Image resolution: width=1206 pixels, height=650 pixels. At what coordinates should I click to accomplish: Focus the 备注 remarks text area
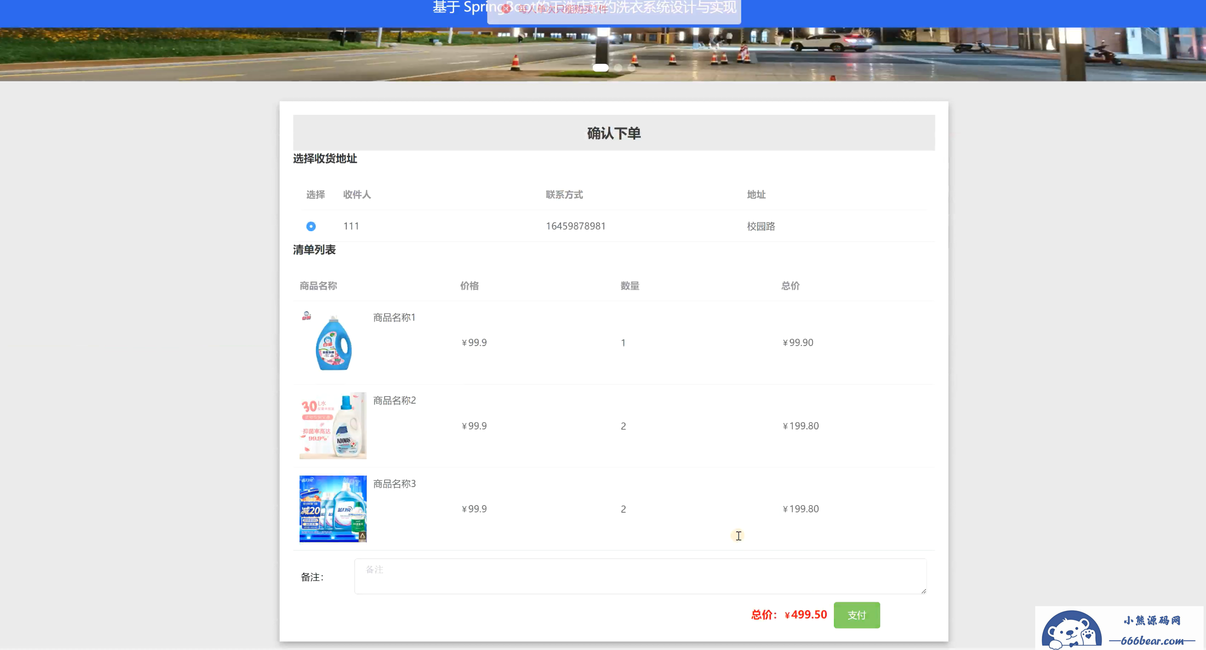tap(640, 576)
